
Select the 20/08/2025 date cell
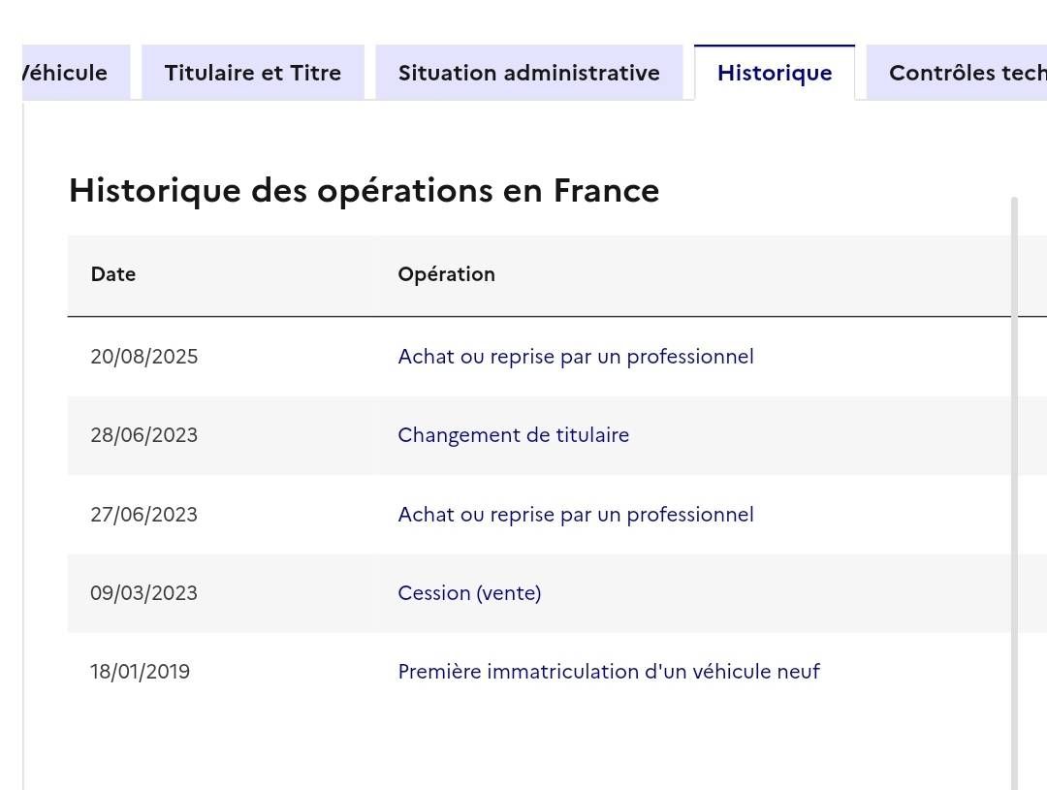144,356
